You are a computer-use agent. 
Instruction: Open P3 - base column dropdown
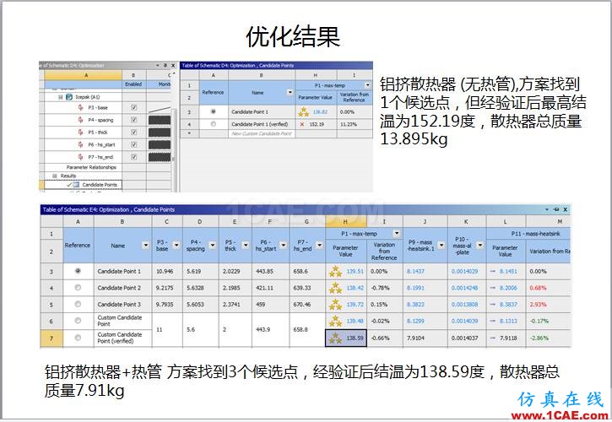[x=176, y=245]
